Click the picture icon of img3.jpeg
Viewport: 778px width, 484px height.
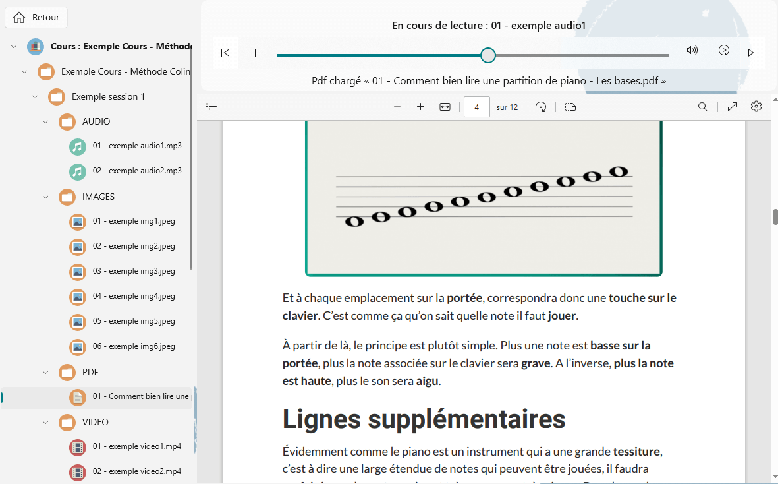tap(77, 272)
